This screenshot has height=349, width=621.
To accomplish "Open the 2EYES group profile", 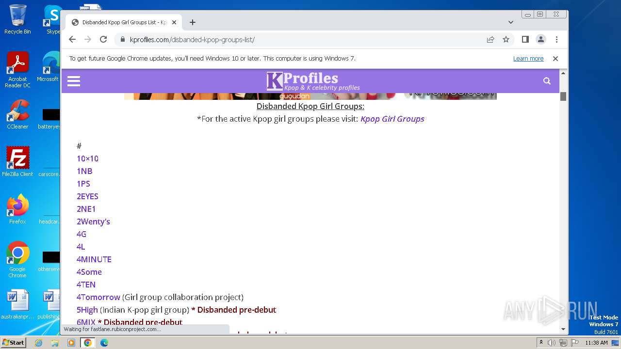I will point(87,196).
